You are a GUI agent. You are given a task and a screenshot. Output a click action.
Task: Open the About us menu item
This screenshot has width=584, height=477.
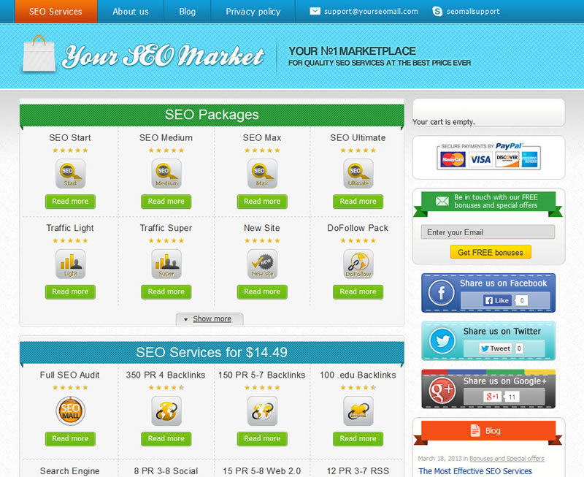click(131, 12)
